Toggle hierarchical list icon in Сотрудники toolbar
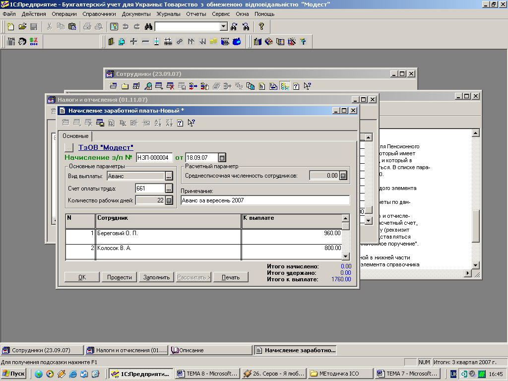Image resolution: width=508 pixels, height=381 pixels. click(285, 86)
